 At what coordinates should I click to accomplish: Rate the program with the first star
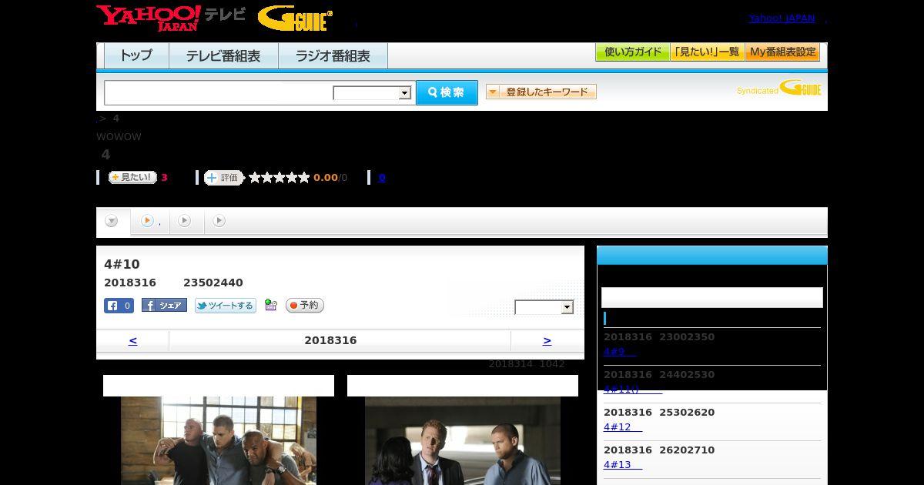click(x=255, y=178)
